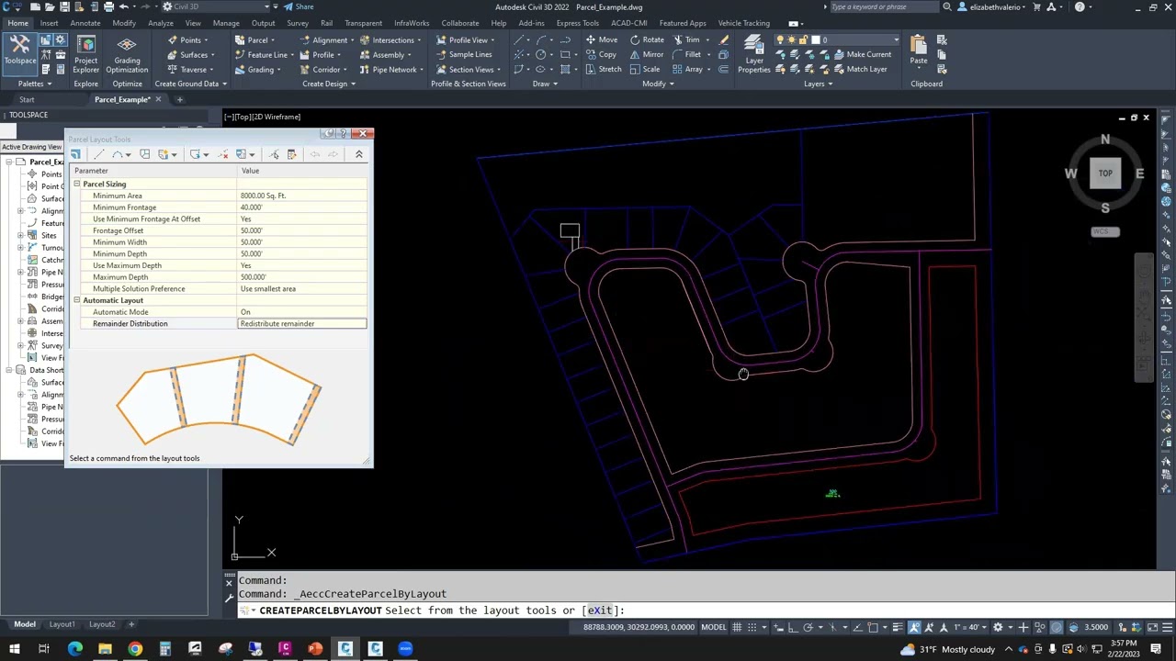1176x661 pixels.
Task: Toggle the layer 0 on/off lightbulb
Action: [x=780, y=40]
